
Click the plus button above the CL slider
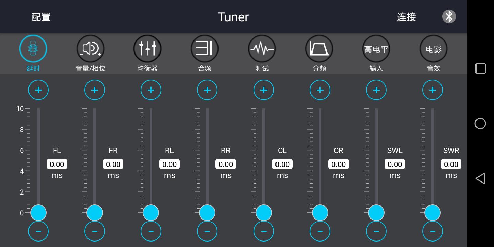(263, 90)
